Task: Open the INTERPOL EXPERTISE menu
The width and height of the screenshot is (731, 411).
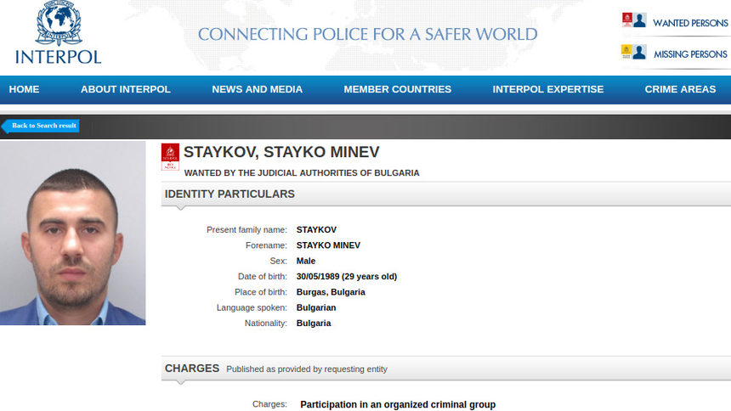Action: pyautogui.click(x=548, y=89)
